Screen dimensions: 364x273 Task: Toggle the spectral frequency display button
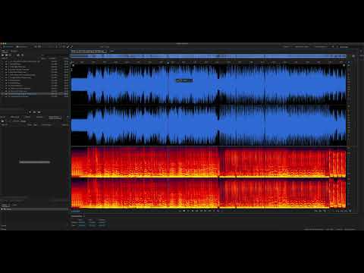[x=36, y=47]
